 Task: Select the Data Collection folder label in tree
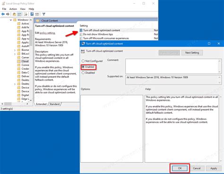coord(25,73)
